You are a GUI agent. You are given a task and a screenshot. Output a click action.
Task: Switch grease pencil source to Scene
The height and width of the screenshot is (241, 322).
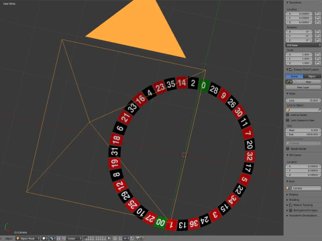294,76
